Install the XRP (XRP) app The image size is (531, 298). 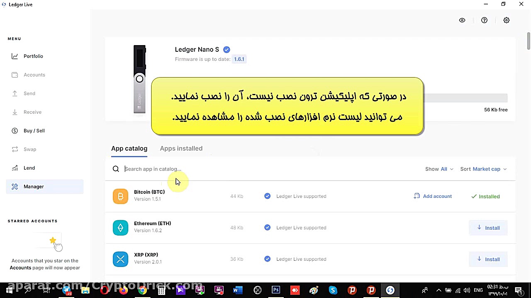point(488,259)
